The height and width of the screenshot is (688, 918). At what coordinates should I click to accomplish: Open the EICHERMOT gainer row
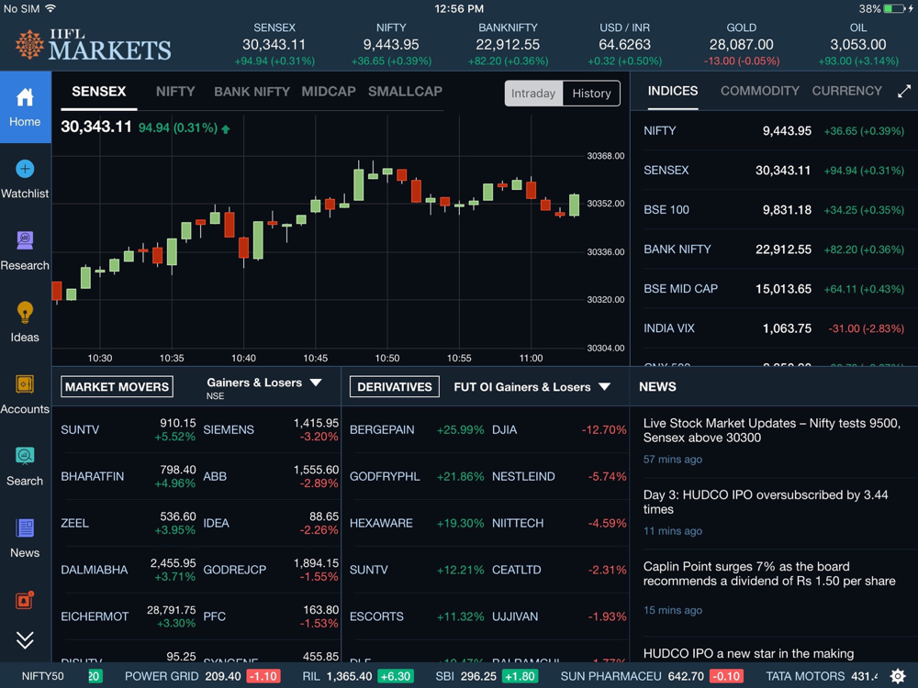pos(129,616)
